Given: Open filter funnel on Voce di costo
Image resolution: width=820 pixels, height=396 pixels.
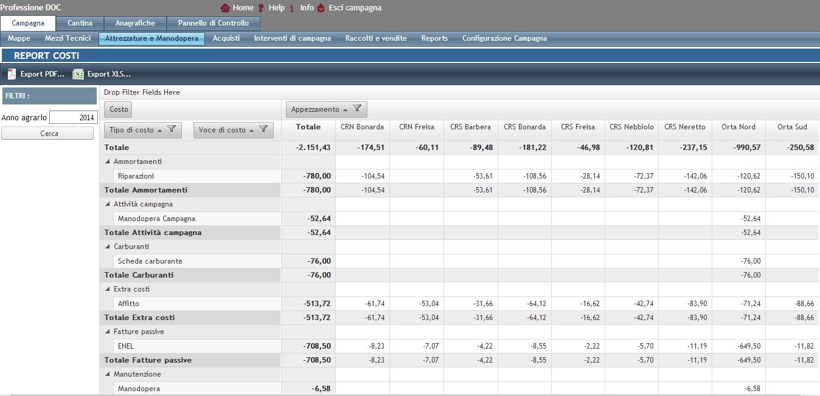Looking at the screenshot, I should (x=263, y=129).
